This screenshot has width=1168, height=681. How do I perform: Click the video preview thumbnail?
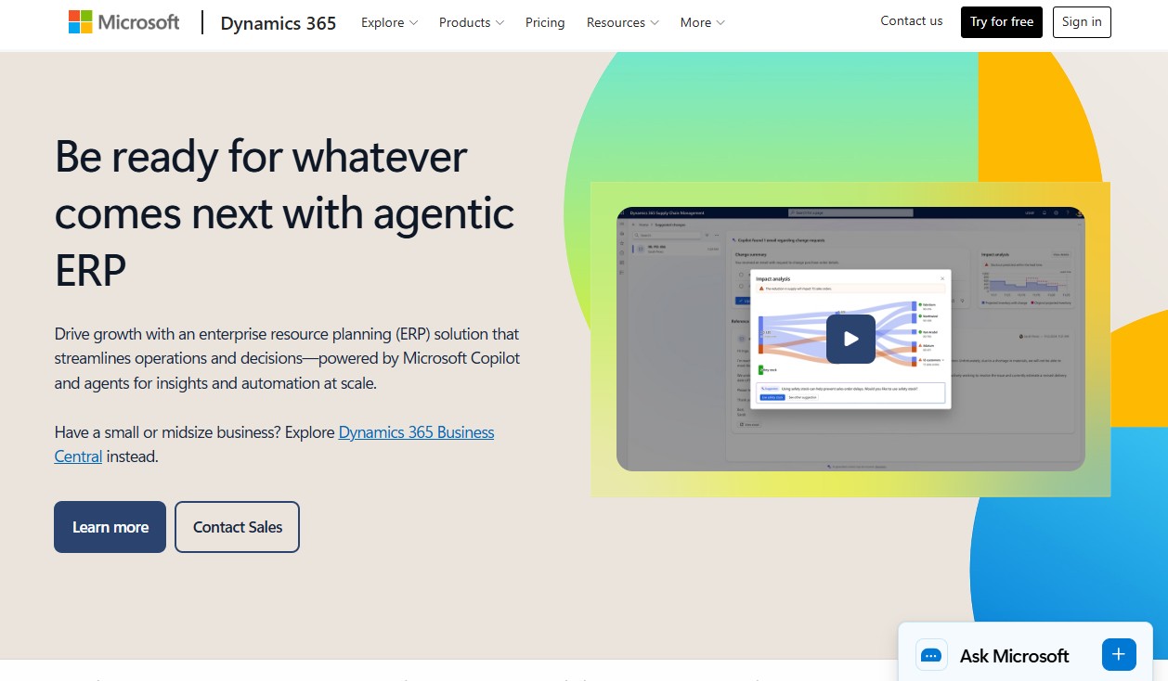pos(850,339)
